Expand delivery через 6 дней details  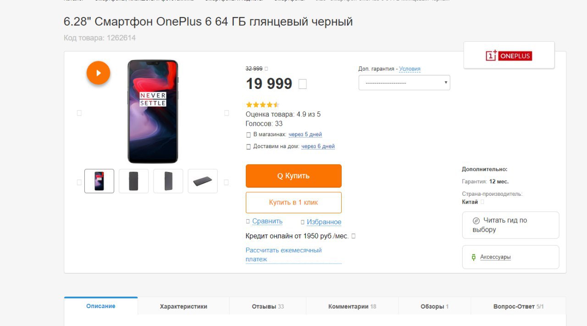pos(318,146)
